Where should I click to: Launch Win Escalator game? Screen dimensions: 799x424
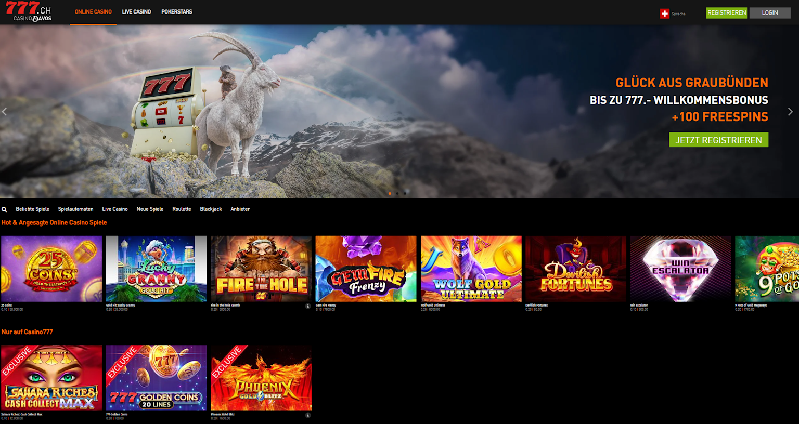pyautogui.click(x=680, y=269)
